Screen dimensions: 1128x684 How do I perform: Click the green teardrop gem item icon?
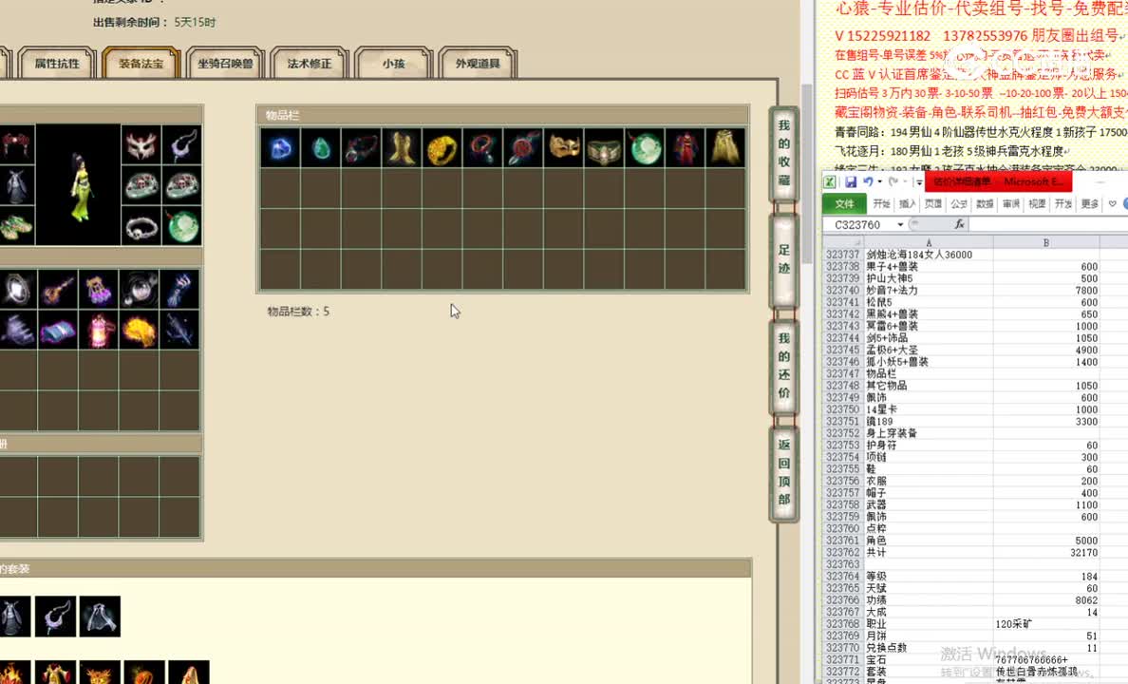[x=323, y=150]
